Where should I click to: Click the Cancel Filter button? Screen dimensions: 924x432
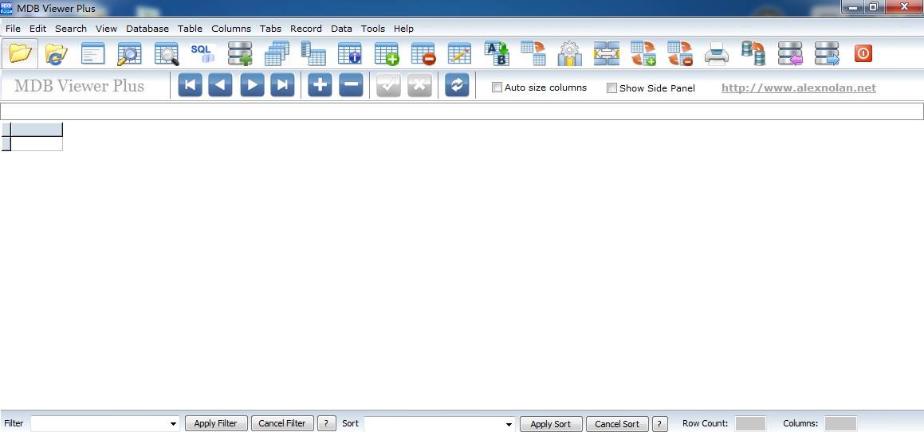pyautogui.click(x=282, y=423)
